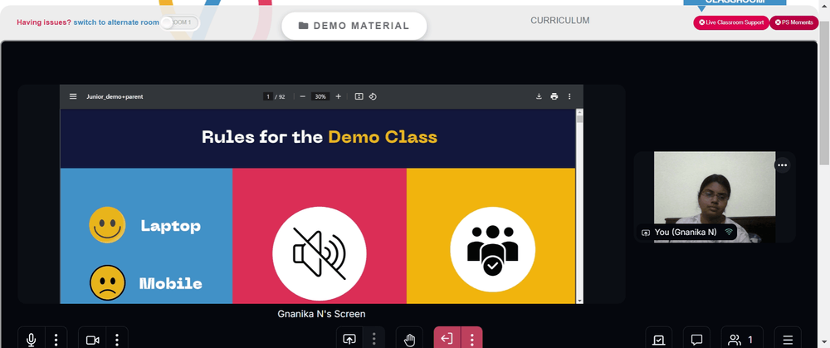The image size is (830, 348).
Task: Open the hamburger menu in bottom bar
Action: click(788, 340)
